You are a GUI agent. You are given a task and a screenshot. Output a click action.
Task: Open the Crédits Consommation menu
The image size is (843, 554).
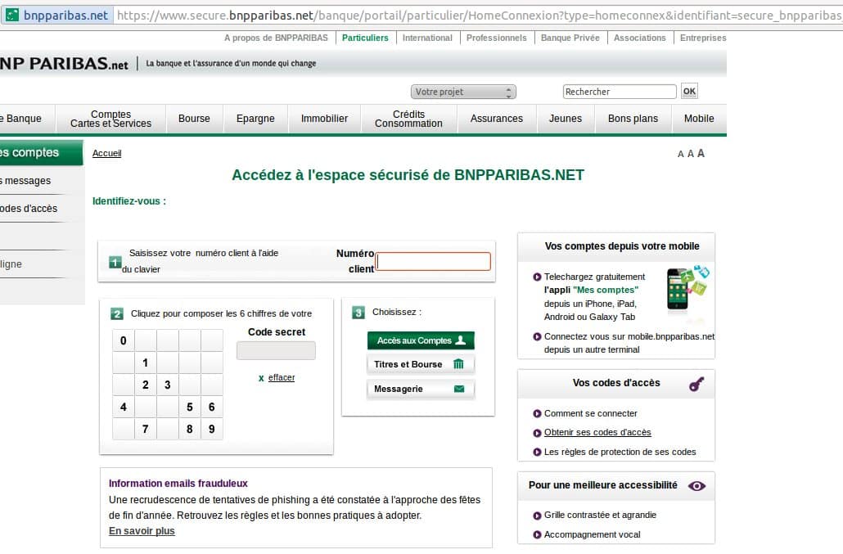click(x=408, y=119)
